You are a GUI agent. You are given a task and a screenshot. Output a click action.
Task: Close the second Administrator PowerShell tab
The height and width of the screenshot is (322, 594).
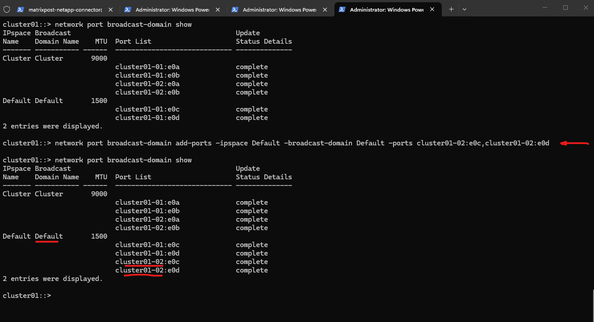pos(218,9)
